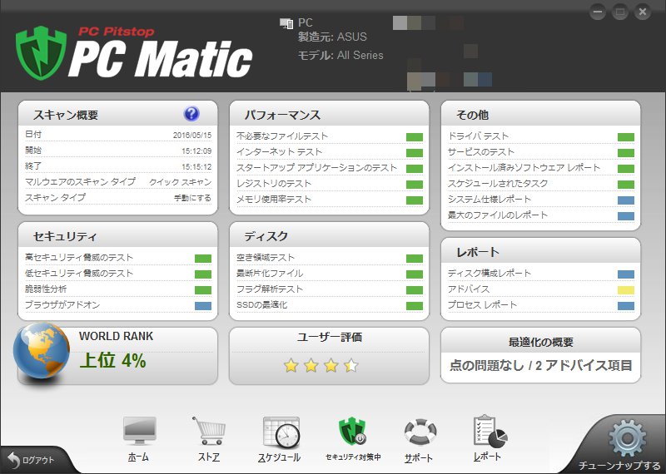This screenshot has width=666, height=474.
Task: Click yellow status box for アドバイス
Action: (x=626, y=290)
